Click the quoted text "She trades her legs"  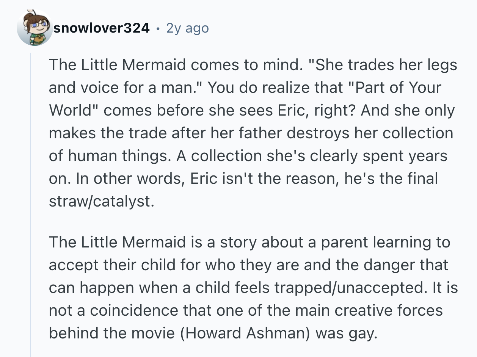click(x=384, y=65)
